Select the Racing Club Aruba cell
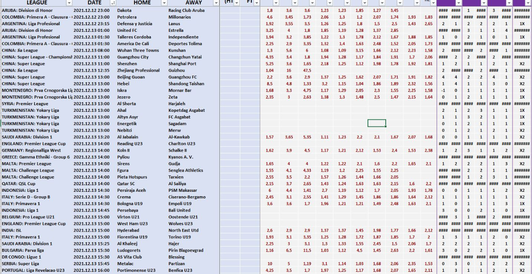Image resolution: width=532 pixels, height=274 pixels. pos(186,10)
